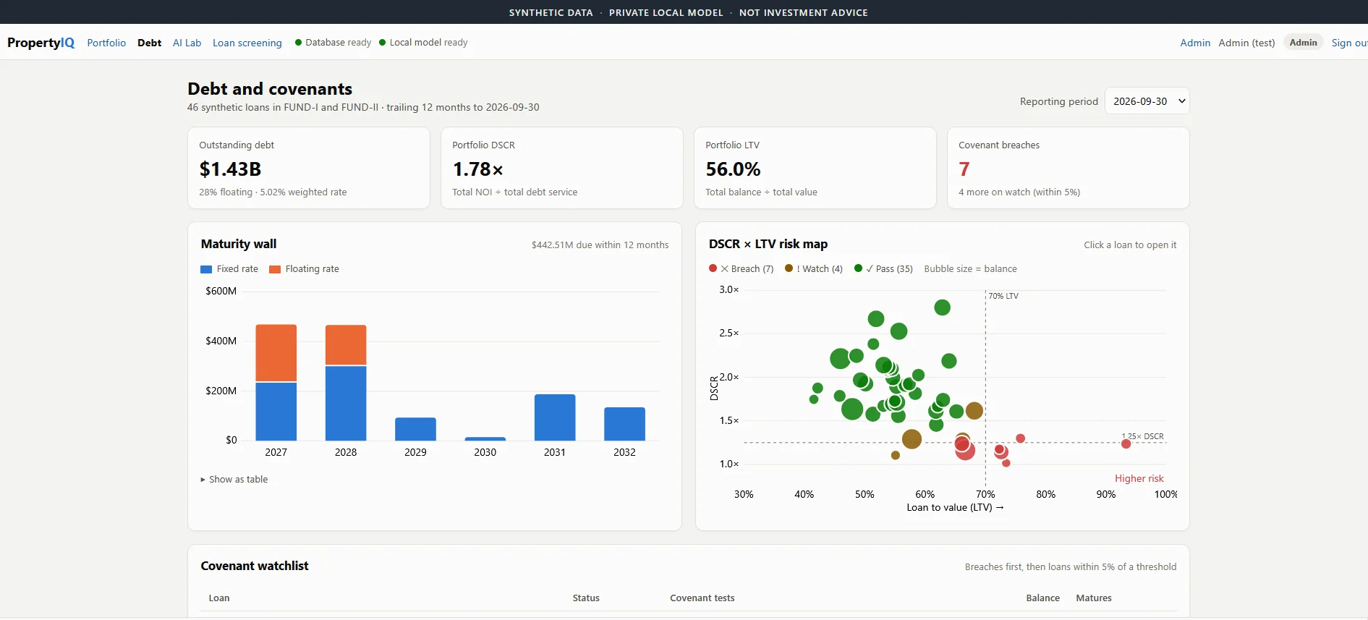Open the Loan screening tab

pyautogui.click(x=247, y=43)
